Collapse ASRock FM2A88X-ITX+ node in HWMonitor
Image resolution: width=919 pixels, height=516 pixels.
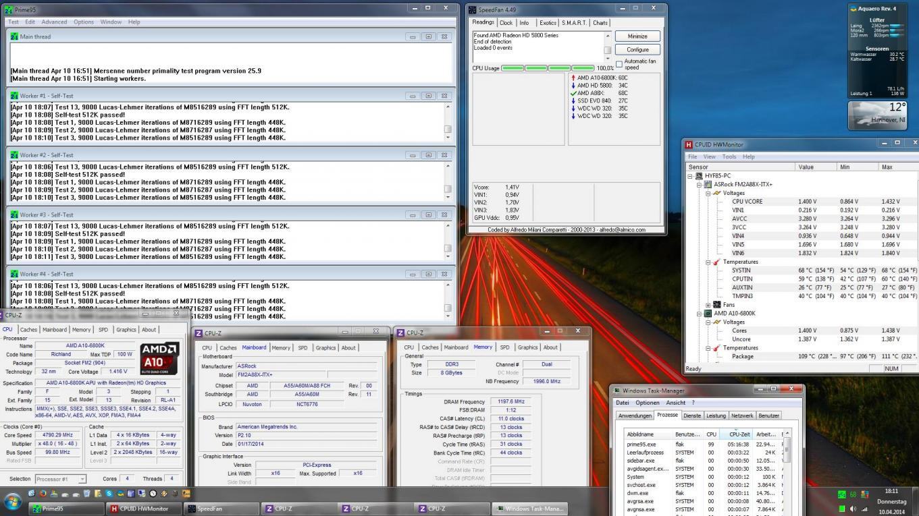699,184
